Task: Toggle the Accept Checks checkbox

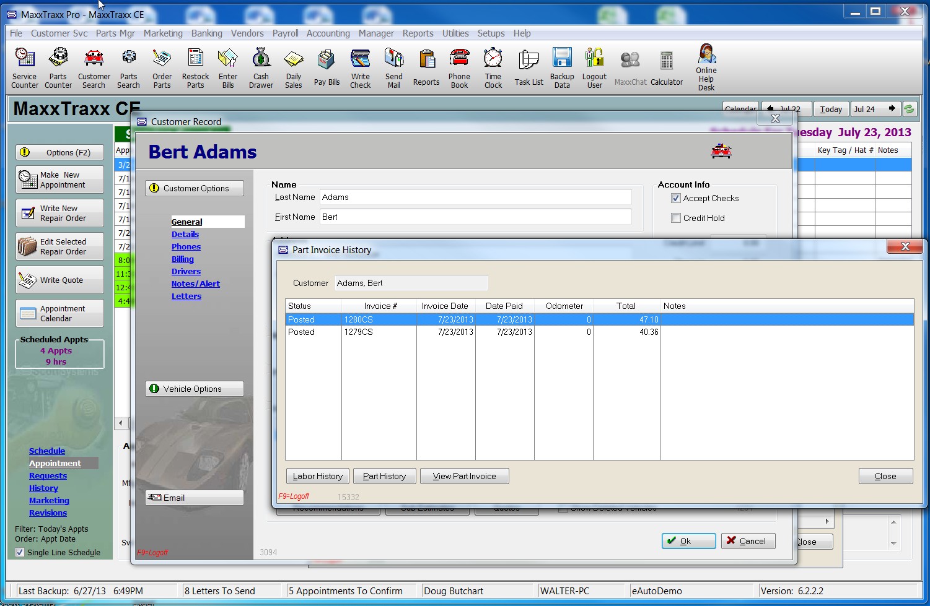Action: (x=676, y=198)
